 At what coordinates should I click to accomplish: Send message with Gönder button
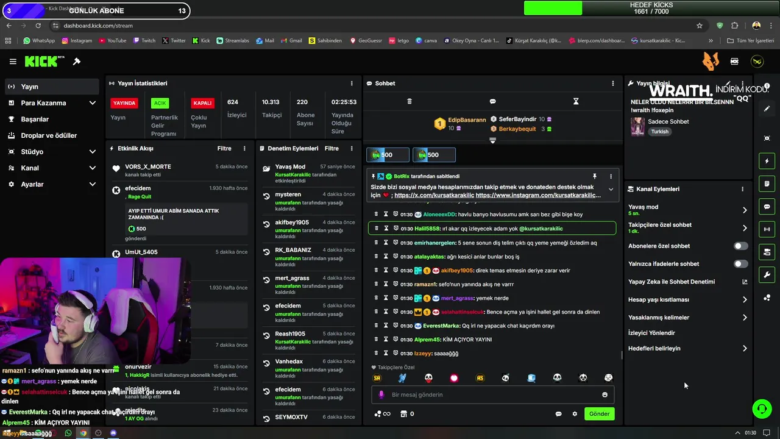(599, 414)
